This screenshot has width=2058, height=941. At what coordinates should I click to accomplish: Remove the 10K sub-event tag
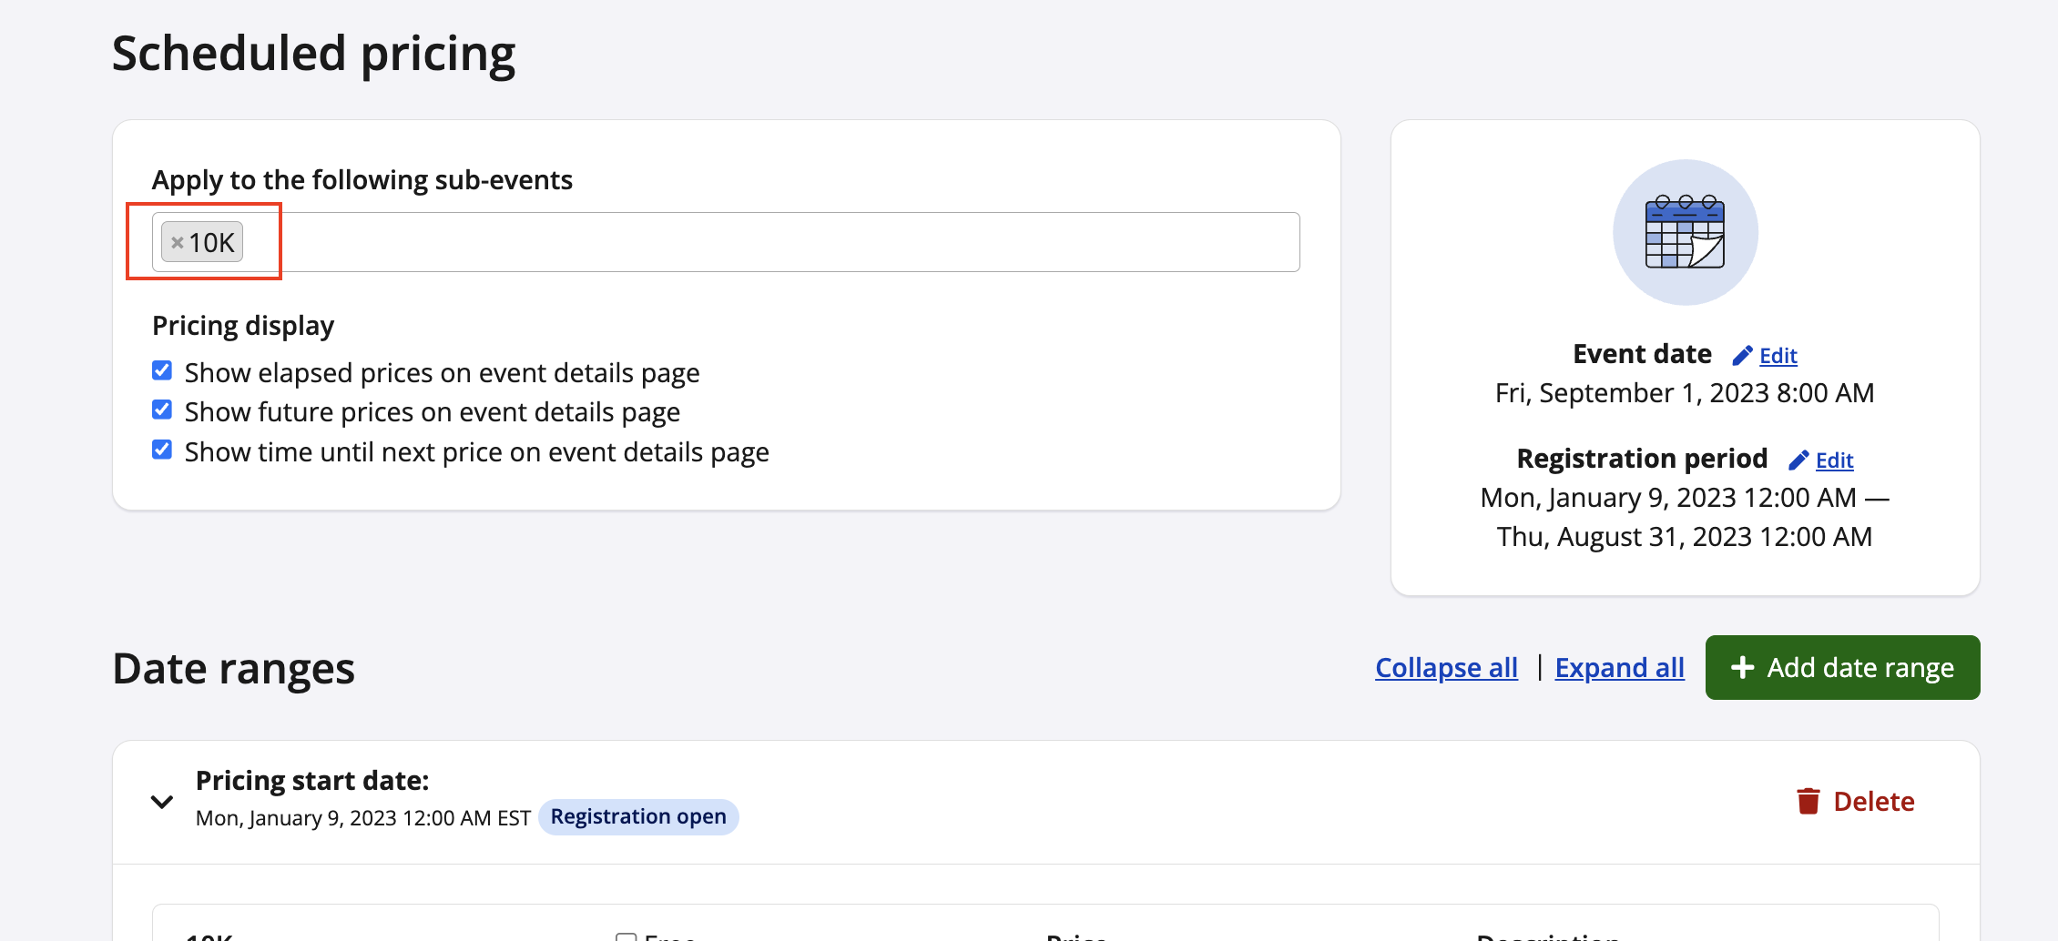178,243
